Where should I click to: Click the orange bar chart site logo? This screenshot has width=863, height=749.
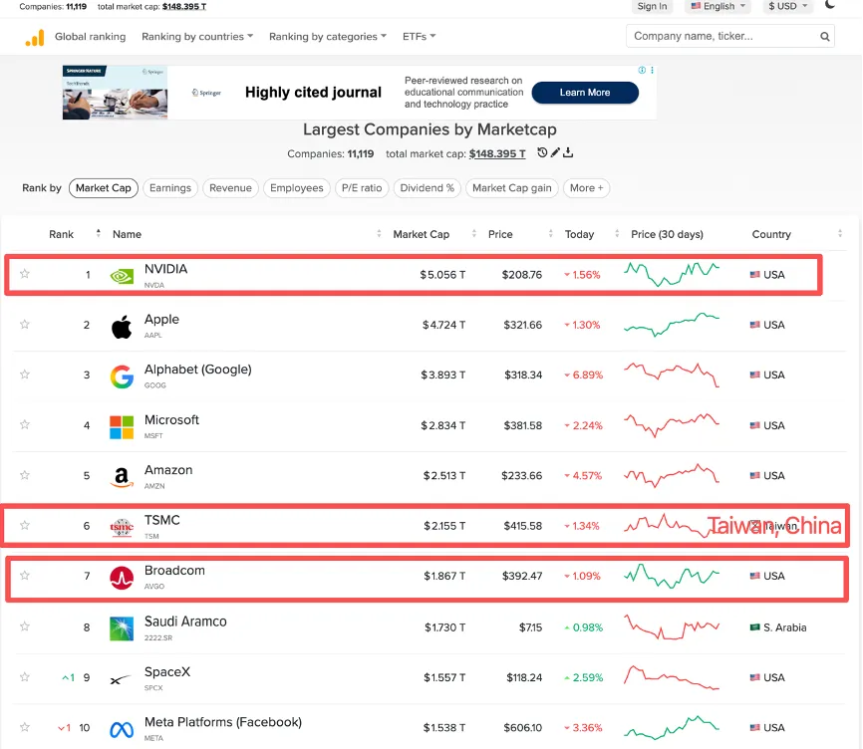pos(35,38)
